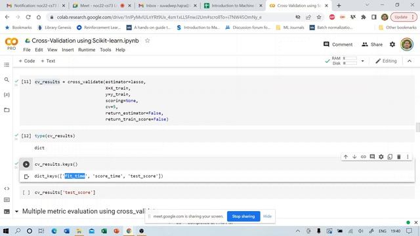Open the Library Genesis bookmark

tap(54, 28)
